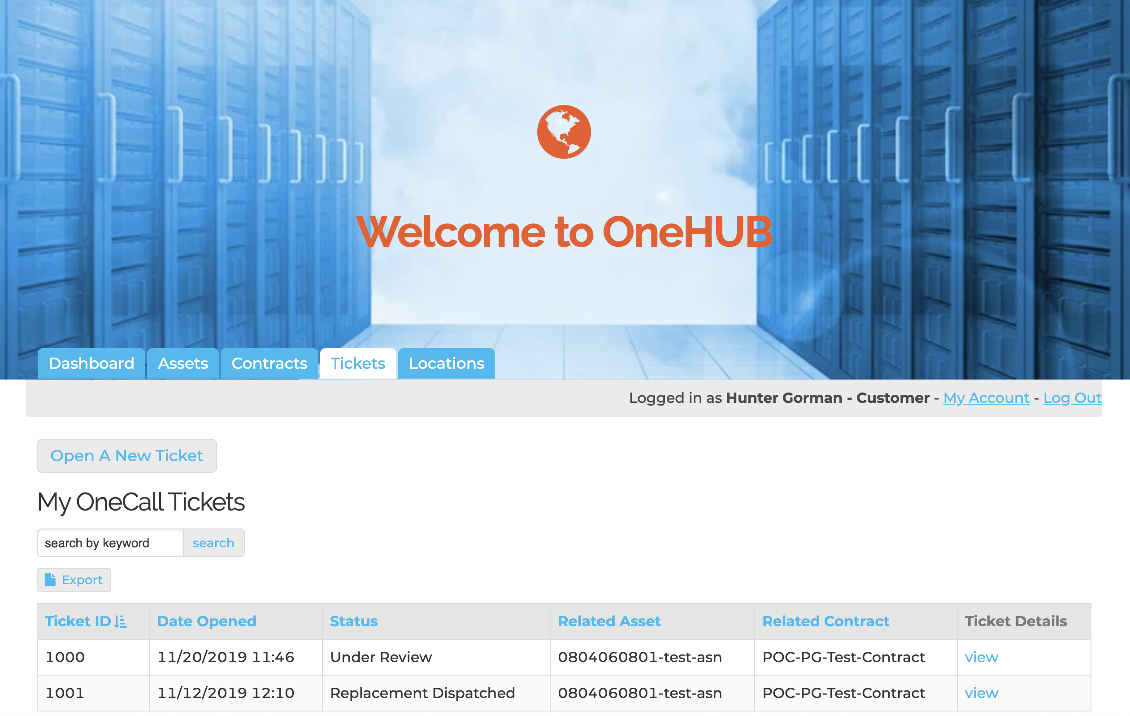Click the Related Asset column header
1130x716 pixels.
(609, 621)
